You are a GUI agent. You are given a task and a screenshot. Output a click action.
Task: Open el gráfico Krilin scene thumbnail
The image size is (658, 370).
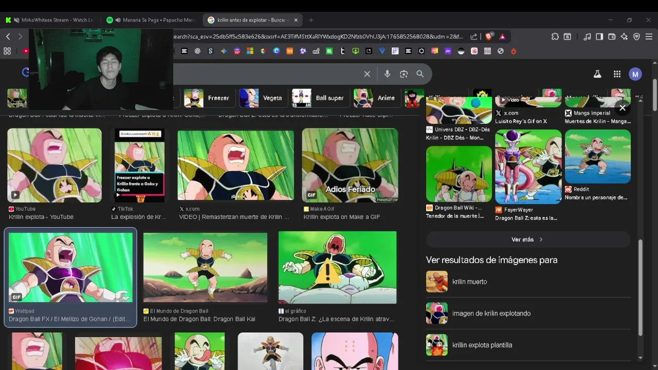tap(338, 267)
